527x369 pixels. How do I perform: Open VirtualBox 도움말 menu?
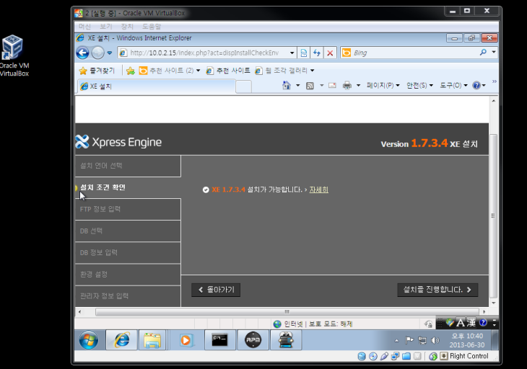[x=152, y=27]
